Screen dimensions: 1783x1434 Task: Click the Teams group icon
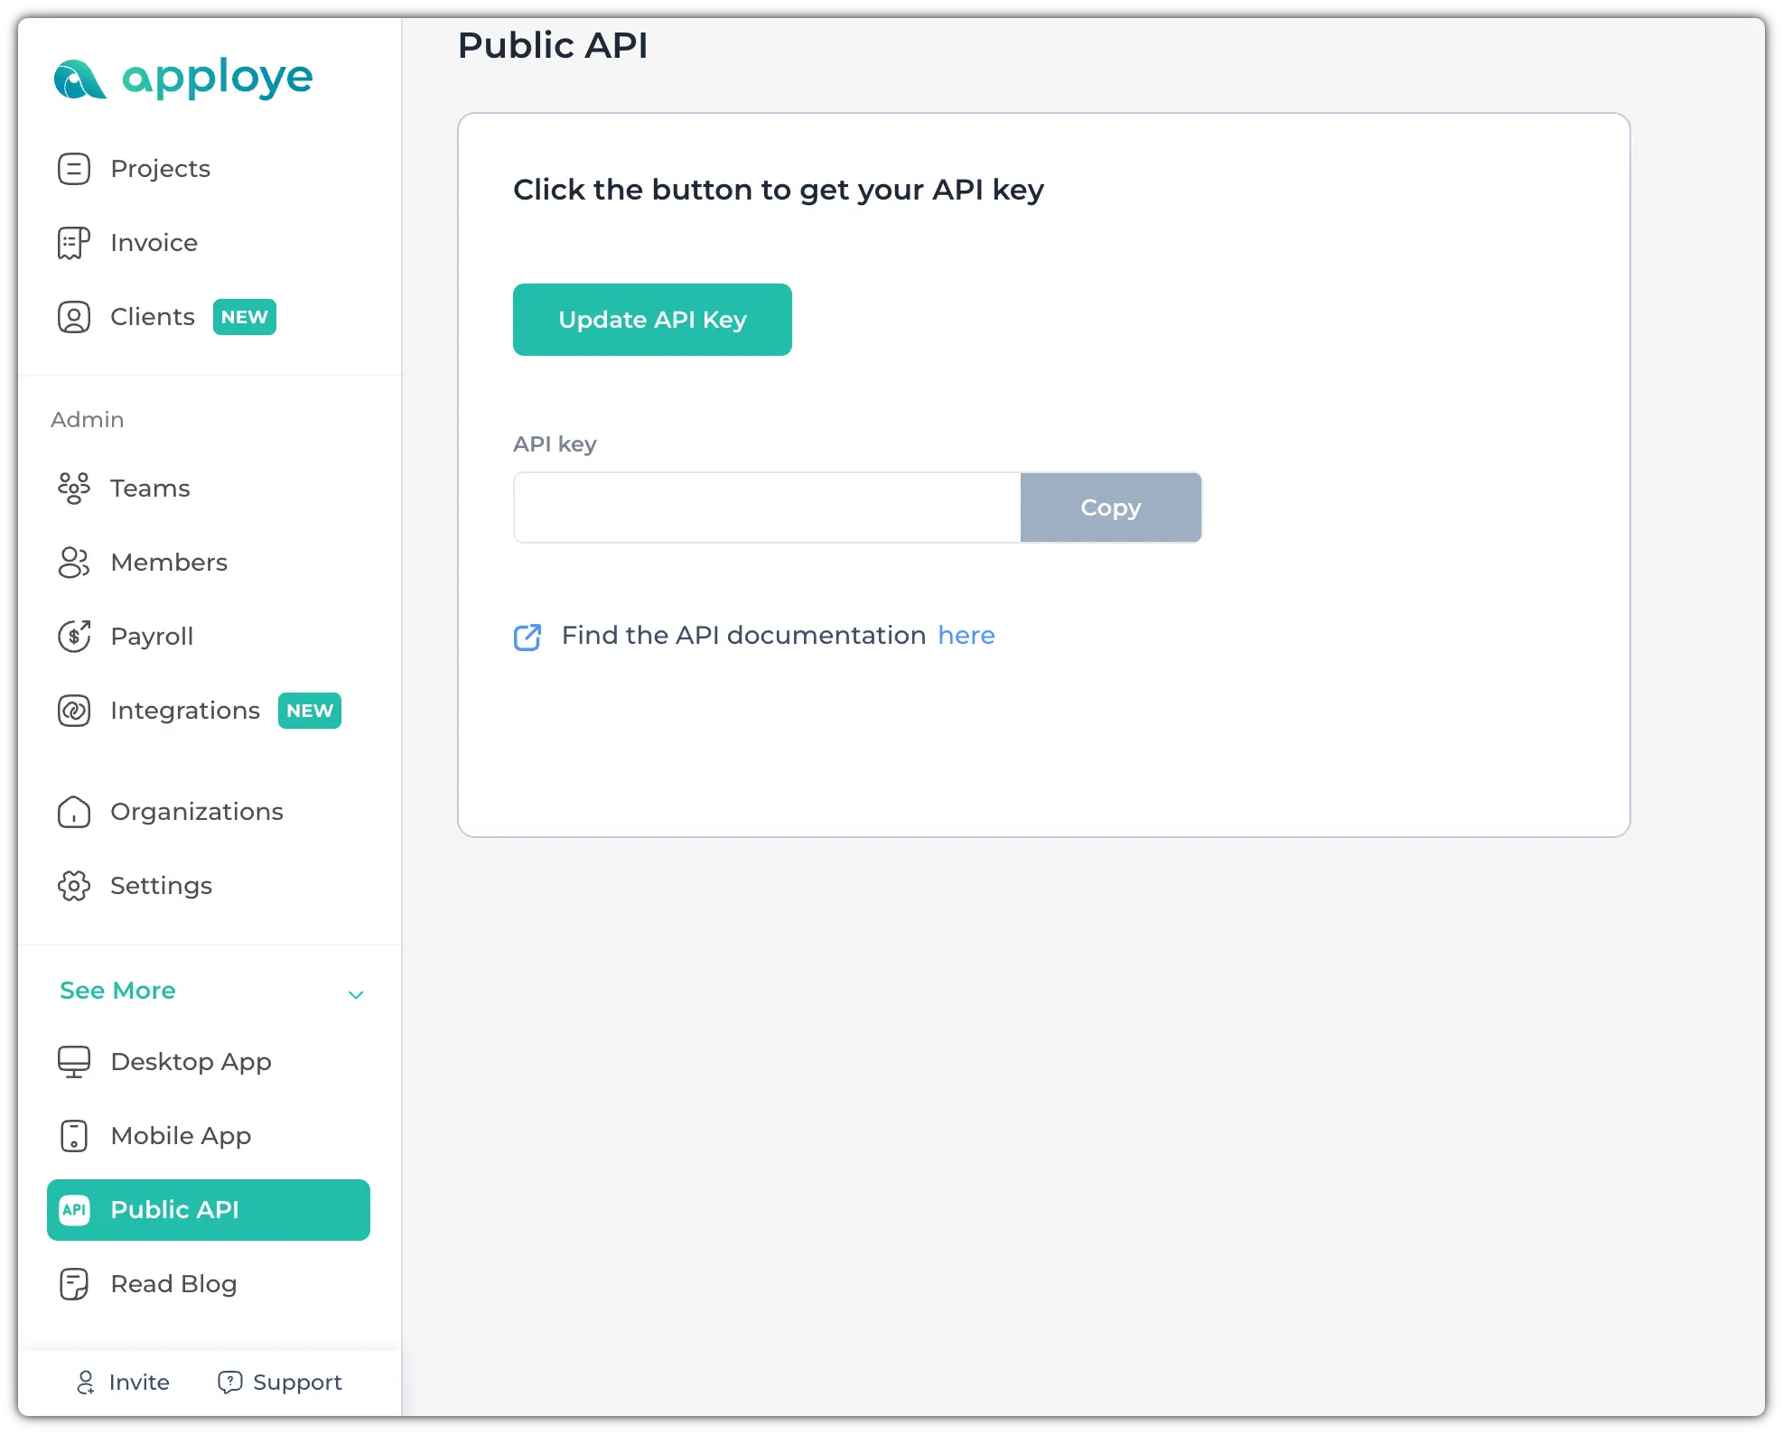pos(74,489)
